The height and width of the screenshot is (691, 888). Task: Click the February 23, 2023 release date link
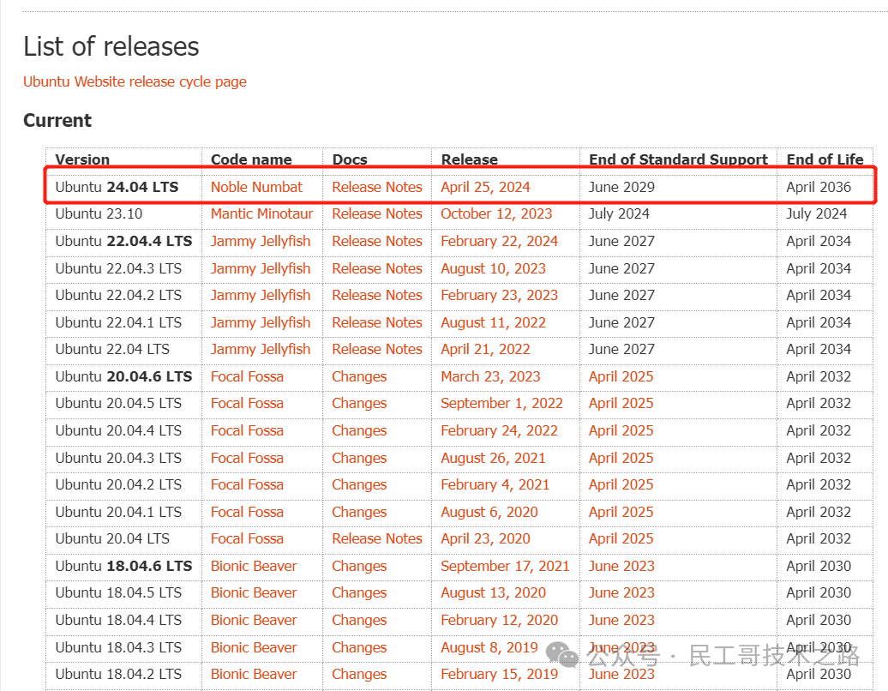click(x=499, y=295)
